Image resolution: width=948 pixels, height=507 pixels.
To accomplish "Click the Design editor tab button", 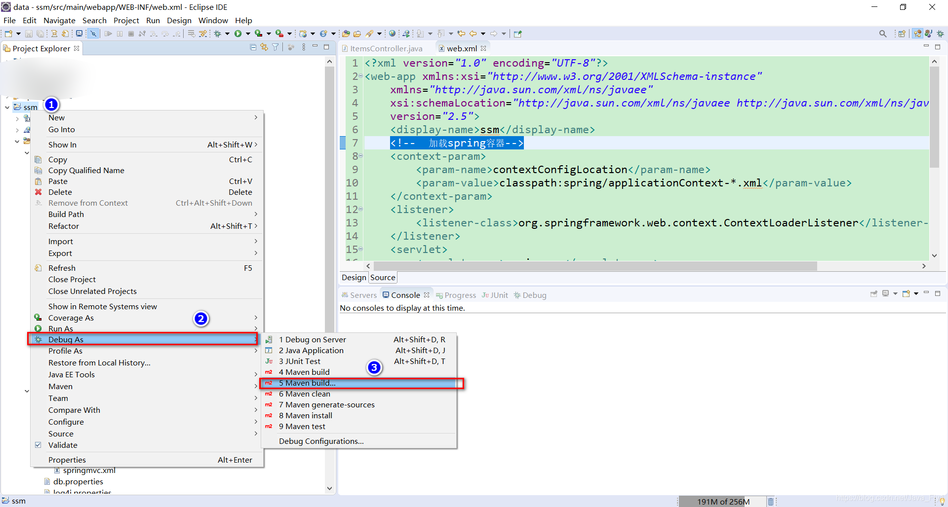I will pos(354,277).
